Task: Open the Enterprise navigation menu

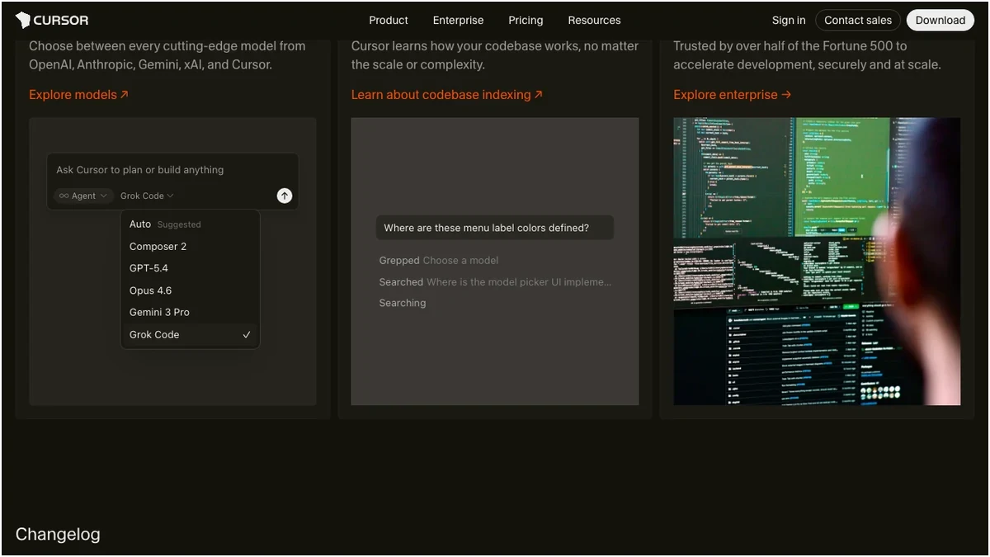Action: [x=458, y=20]
